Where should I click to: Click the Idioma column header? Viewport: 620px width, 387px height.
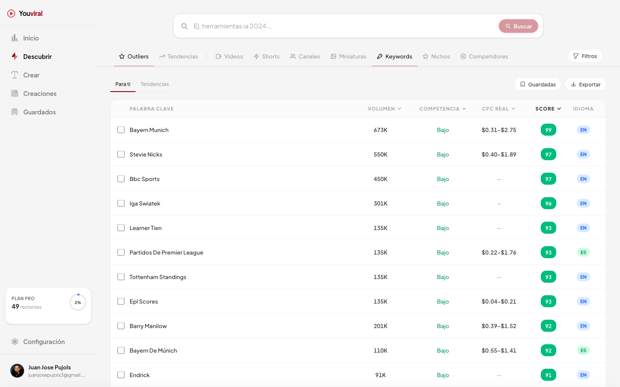point(583,109)
